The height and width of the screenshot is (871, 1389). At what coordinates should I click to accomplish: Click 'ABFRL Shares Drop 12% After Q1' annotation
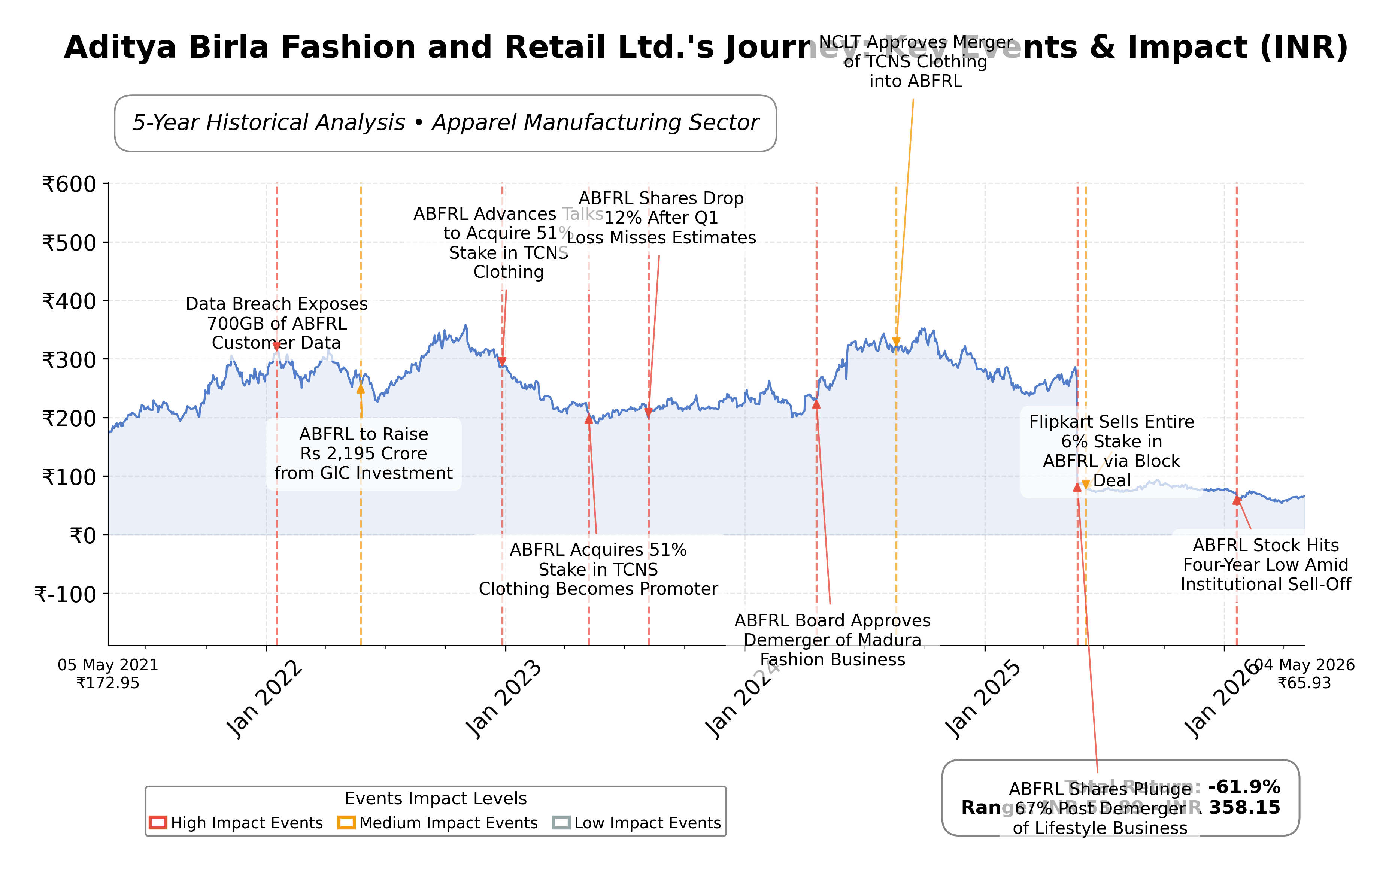(x=661, y=218)
